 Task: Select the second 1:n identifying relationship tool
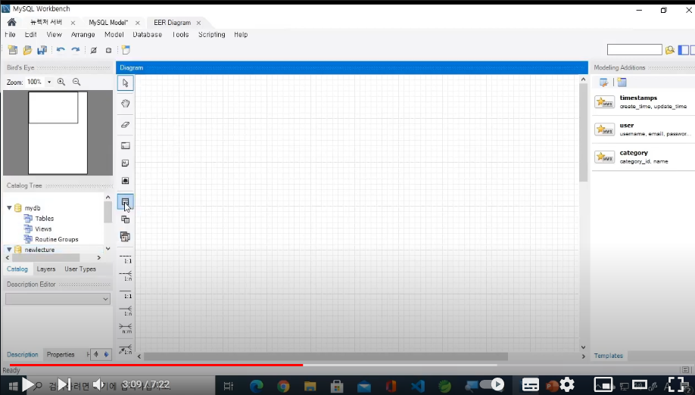126,311
